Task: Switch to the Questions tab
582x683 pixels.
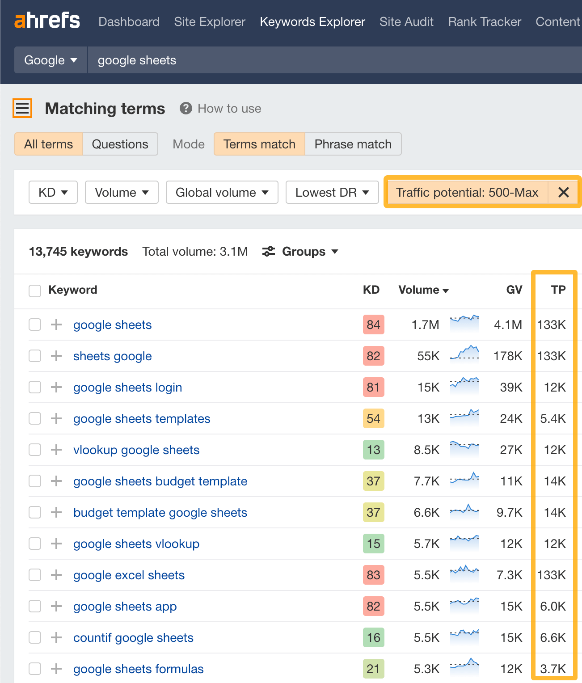Action: tap(120, 144)
